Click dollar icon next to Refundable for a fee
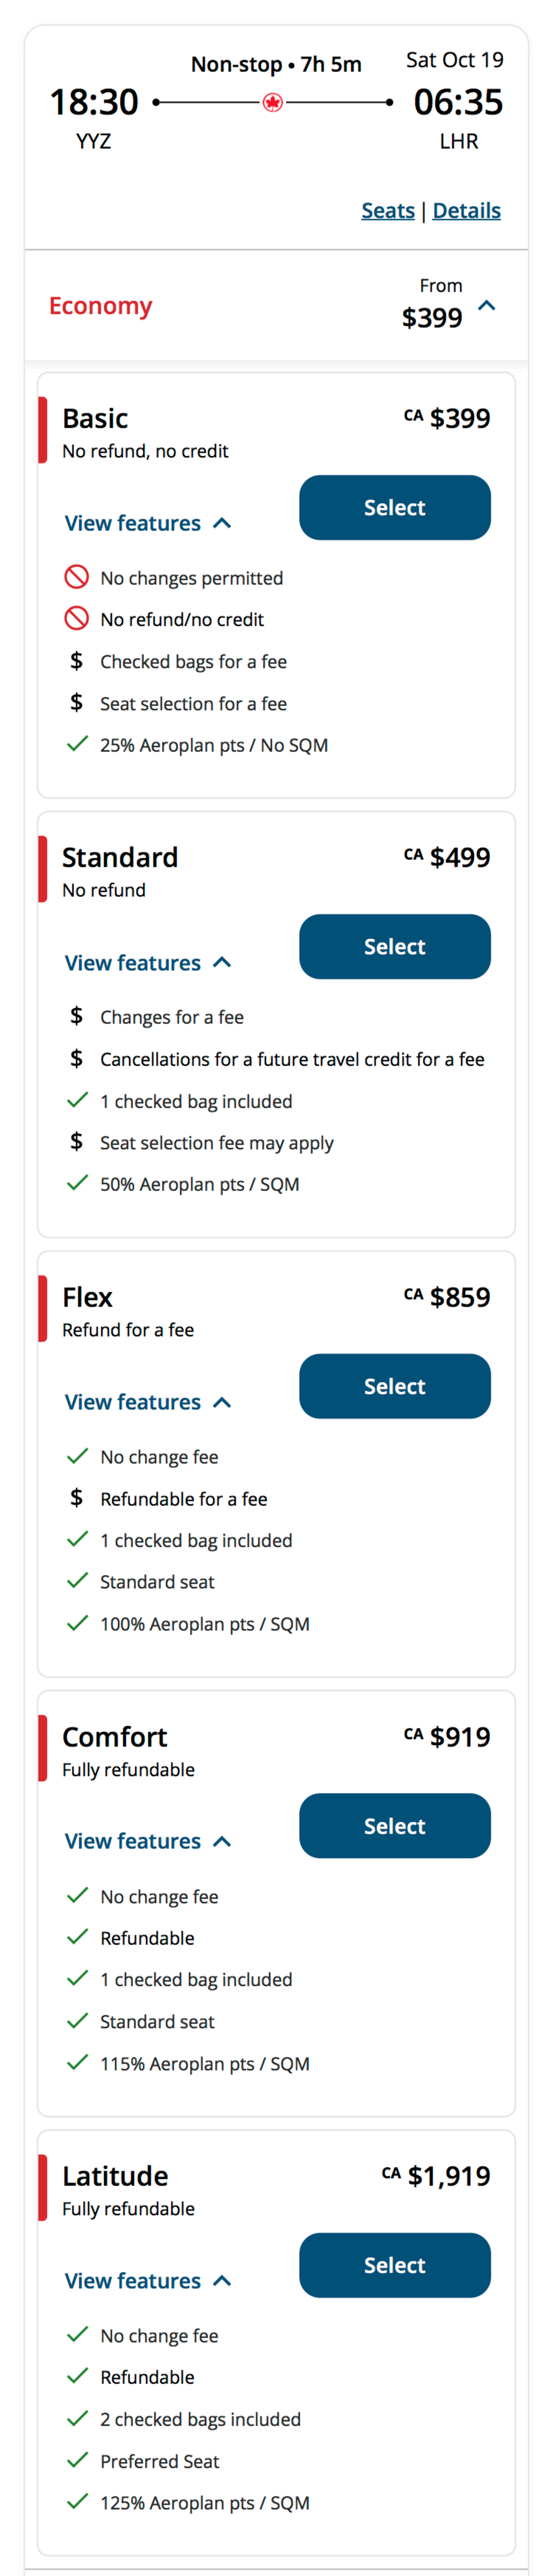Image resolution: width=553 pixels, height=2576 pixels. click(77, 1498)
